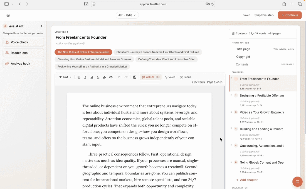306x189 pixels.
Task: Click the page settings icon in address bar
Action: click(94, 4)
